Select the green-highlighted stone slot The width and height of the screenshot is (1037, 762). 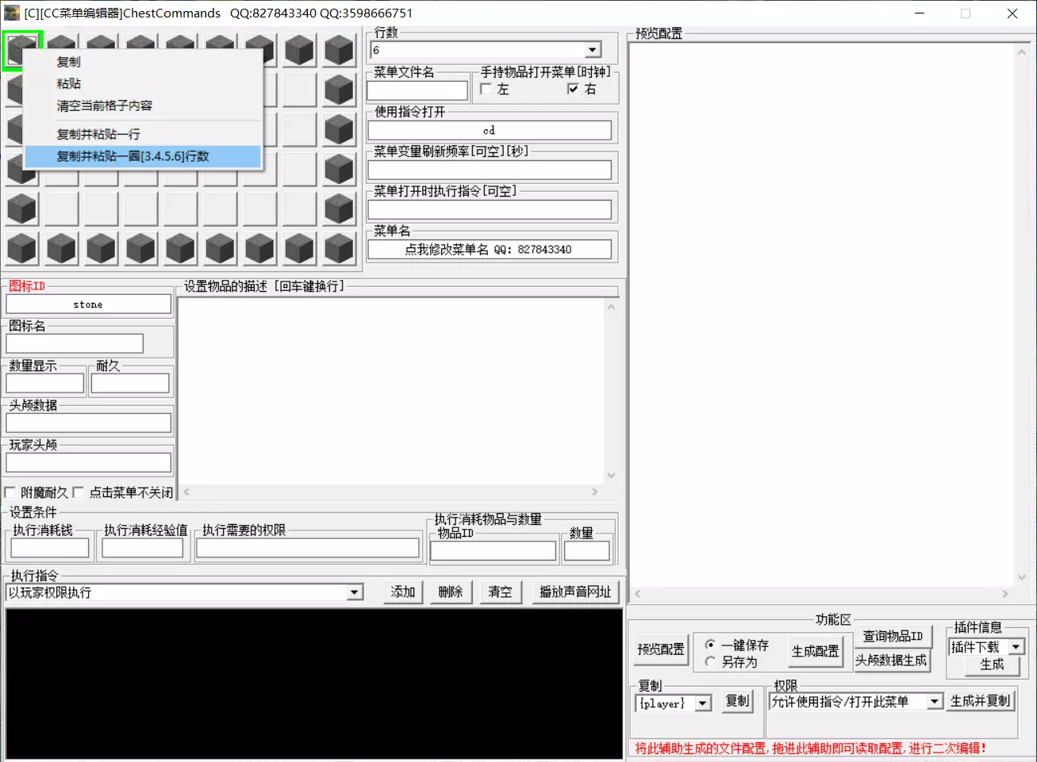pyautogui.click(x=21, y=51)
